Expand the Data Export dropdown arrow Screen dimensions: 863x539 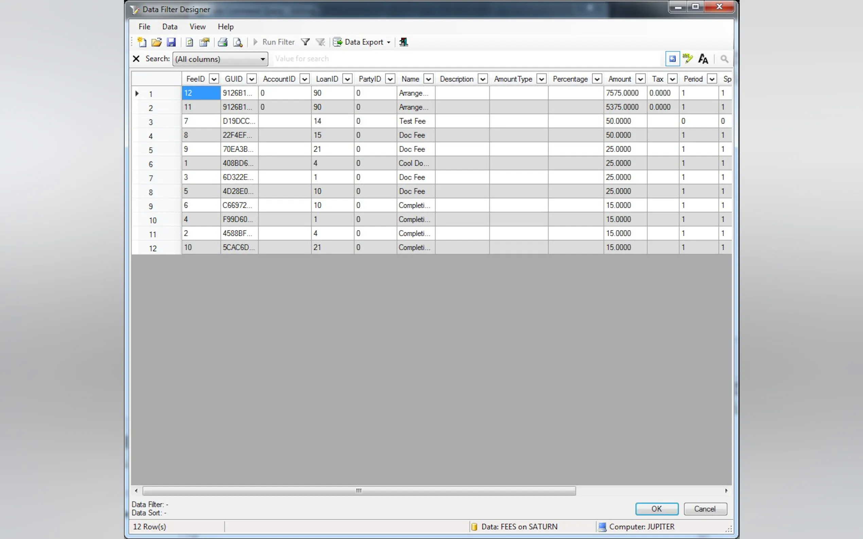coord(388,42)
